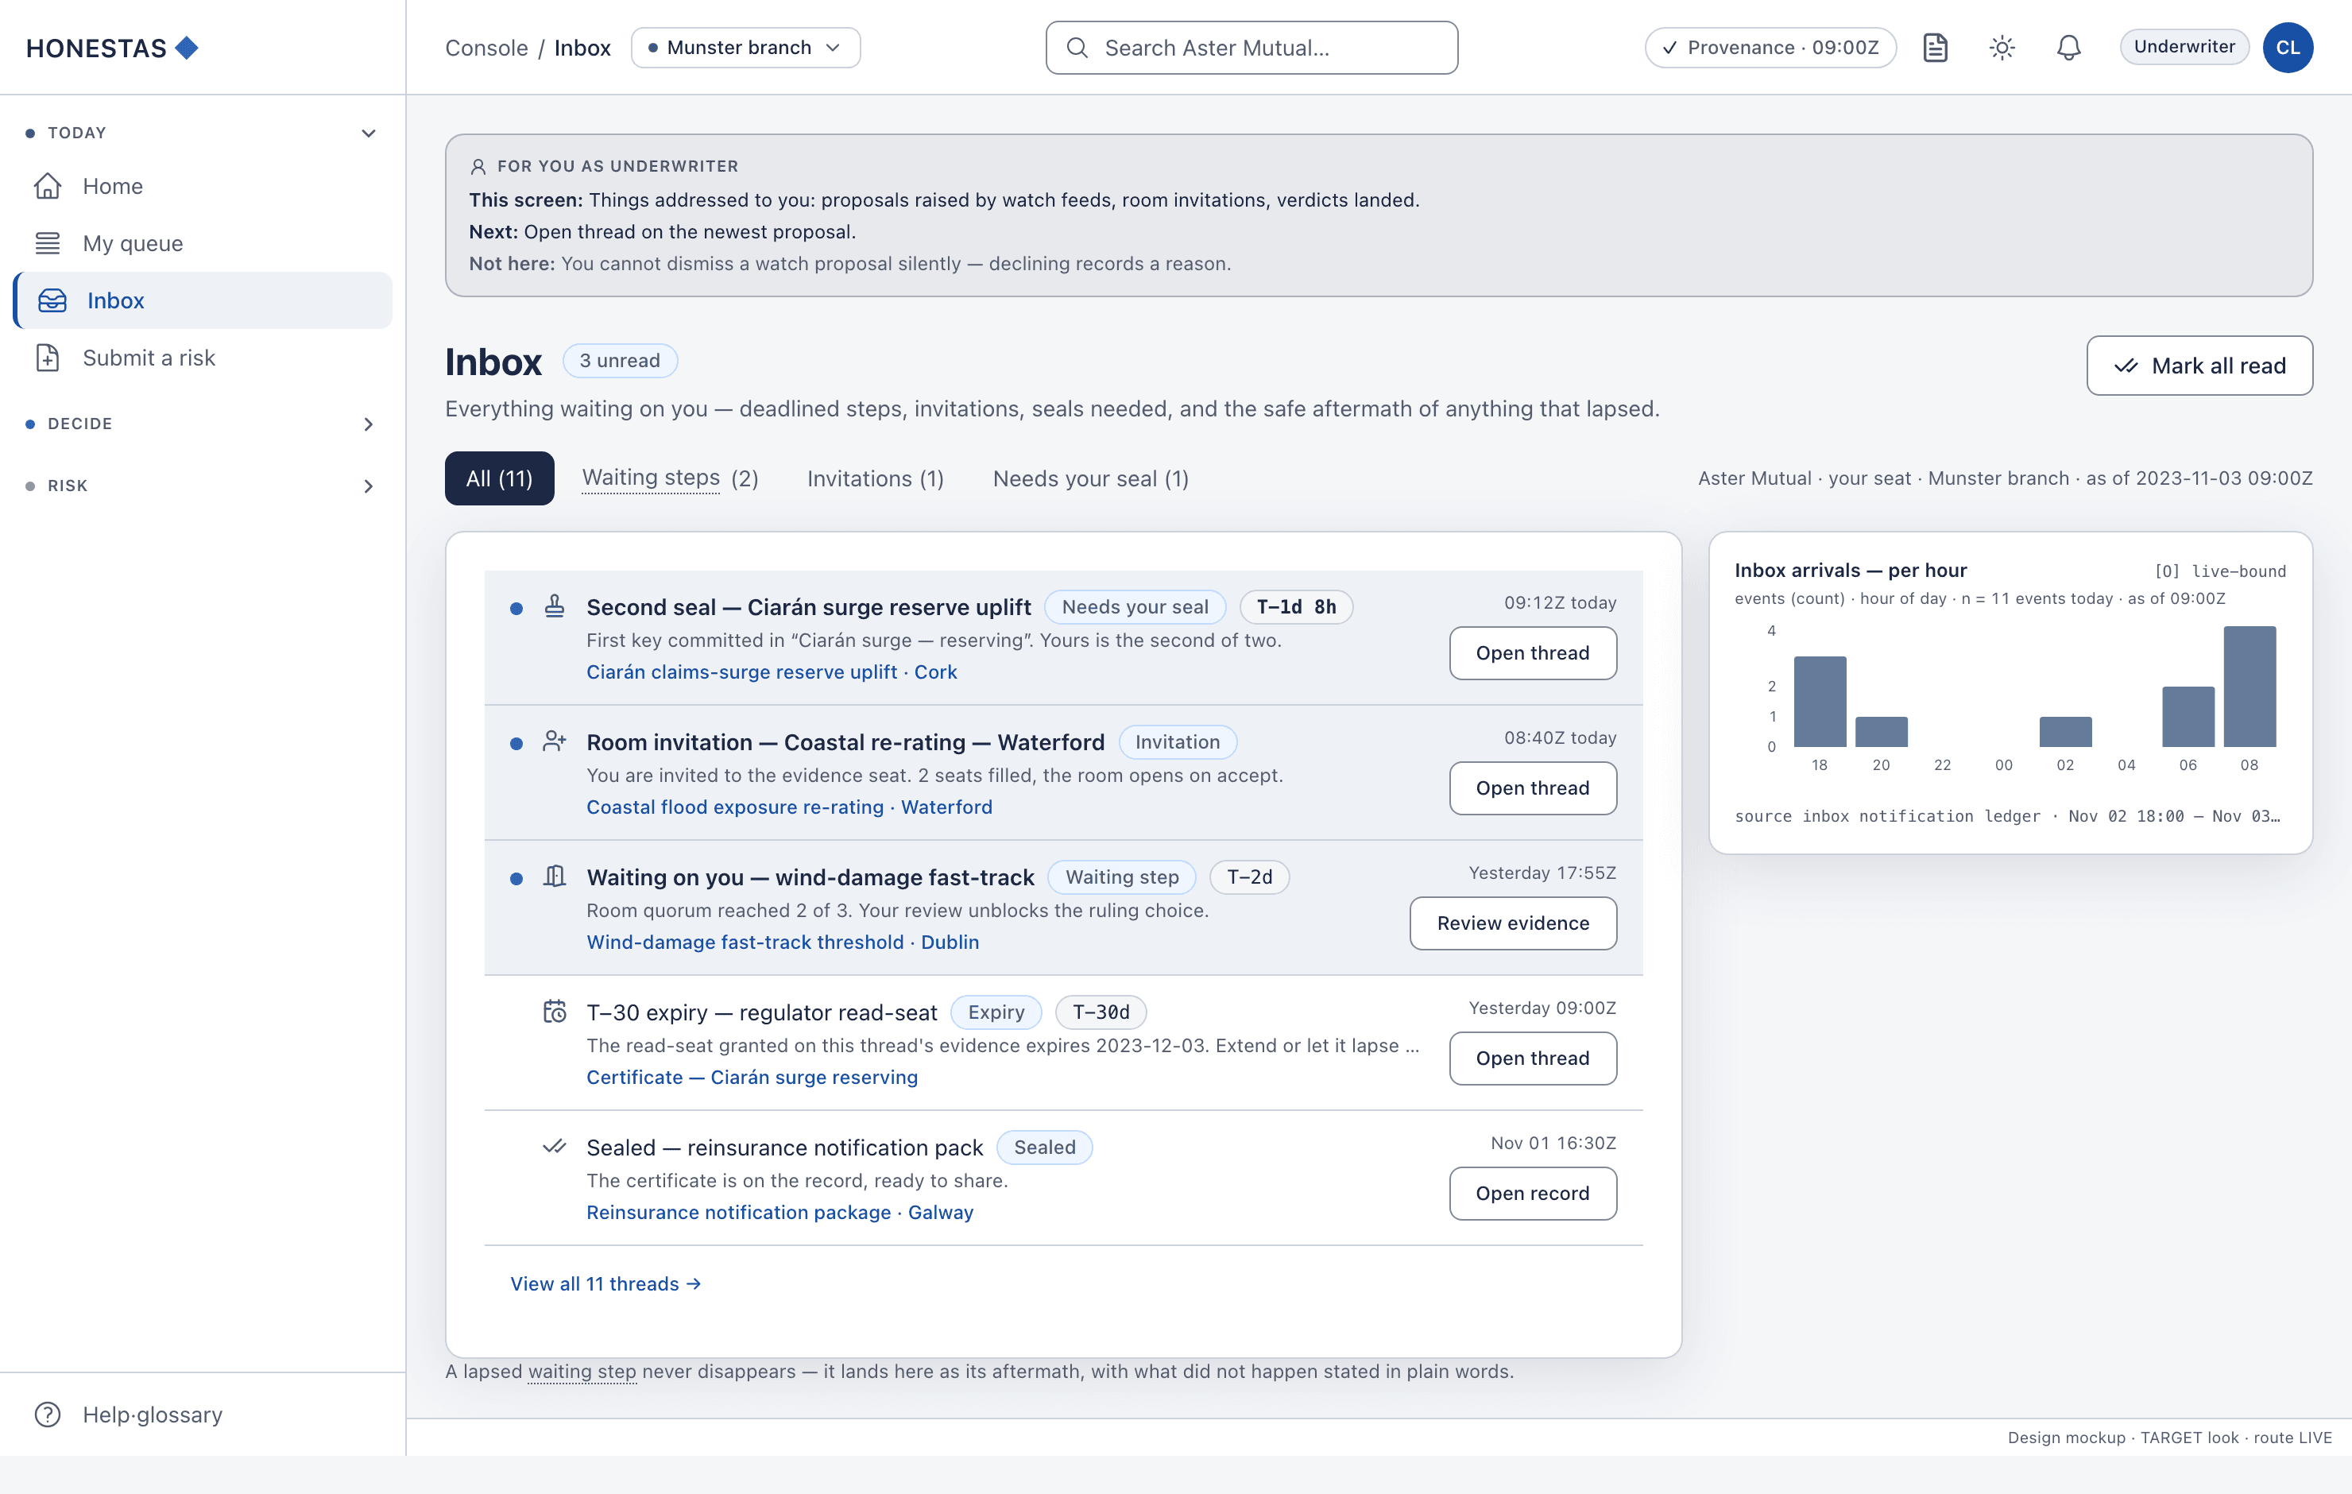2352x1494 pixels.
Task: Open the Home sidebar item
Action: point(202,186)
